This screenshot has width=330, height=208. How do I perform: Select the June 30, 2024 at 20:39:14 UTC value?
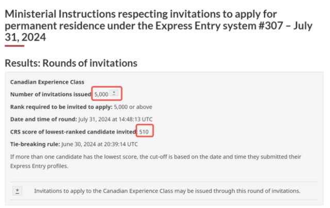click(x=100, y=144)
